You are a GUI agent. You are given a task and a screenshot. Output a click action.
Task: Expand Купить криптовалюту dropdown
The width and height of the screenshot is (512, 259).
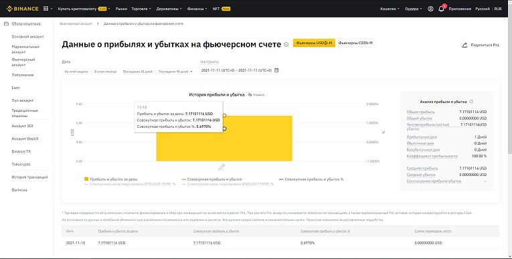click(84, 9)
